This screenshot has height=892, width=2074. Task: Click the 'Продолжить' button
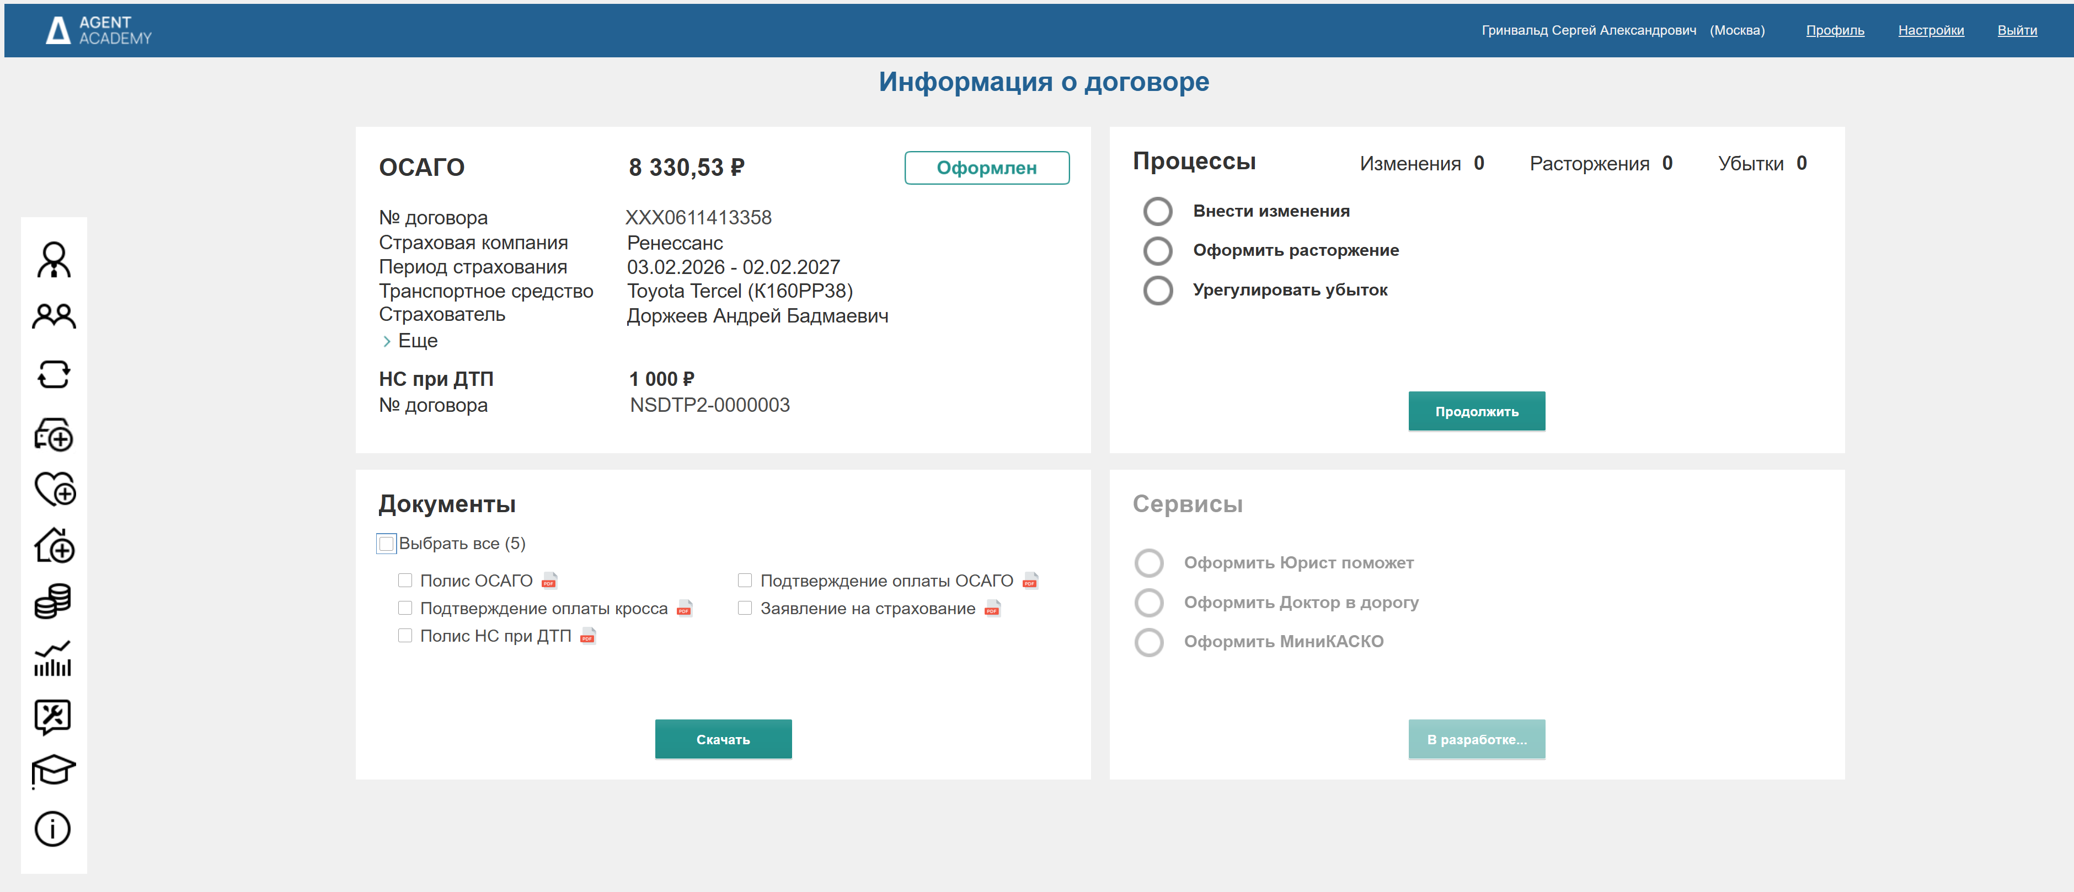click(1477, 411)
